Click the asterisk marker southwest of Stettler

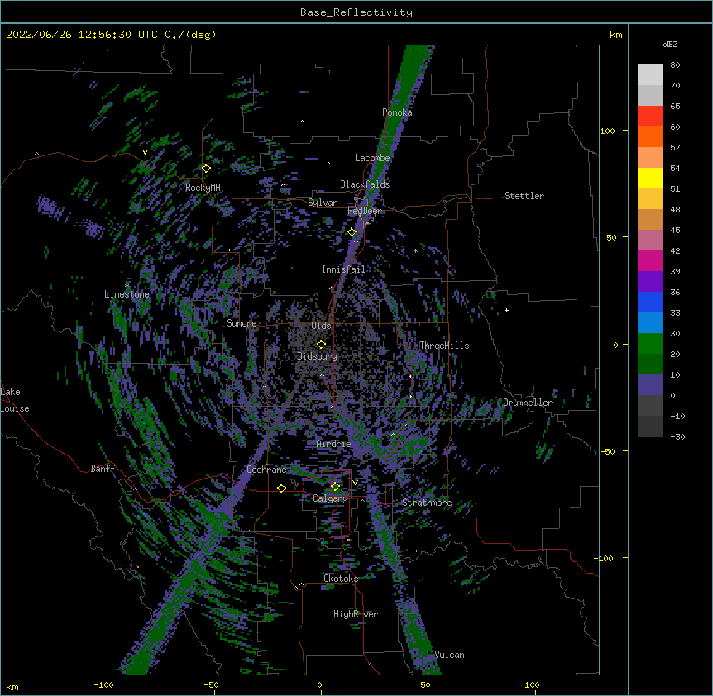[415, 250]
